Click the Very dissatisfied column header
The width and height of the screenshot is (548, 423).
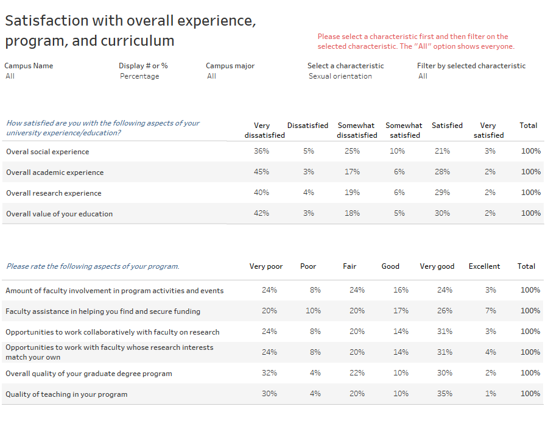pos(264,130)
